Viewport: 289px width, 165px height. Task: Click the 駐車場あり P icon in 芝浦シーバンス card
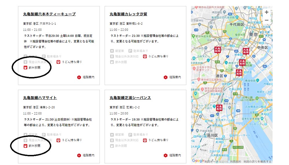[130, 135]
